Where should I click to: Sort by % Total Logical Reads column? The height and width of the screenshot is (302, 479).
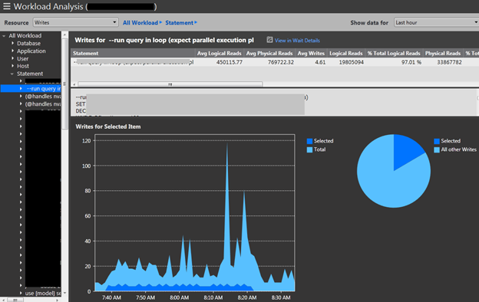coord(394,53)
